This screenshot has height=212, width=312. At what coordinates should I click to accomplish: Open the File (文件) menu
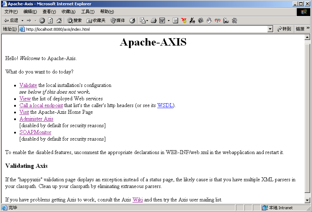pos(11,12)
